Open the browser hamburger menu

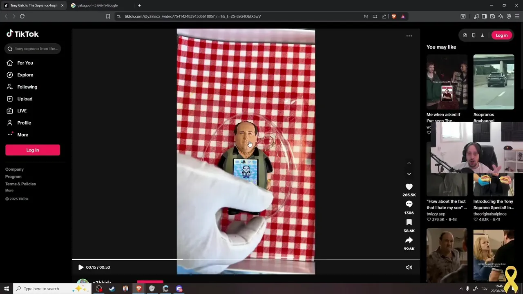coord(517,16)
